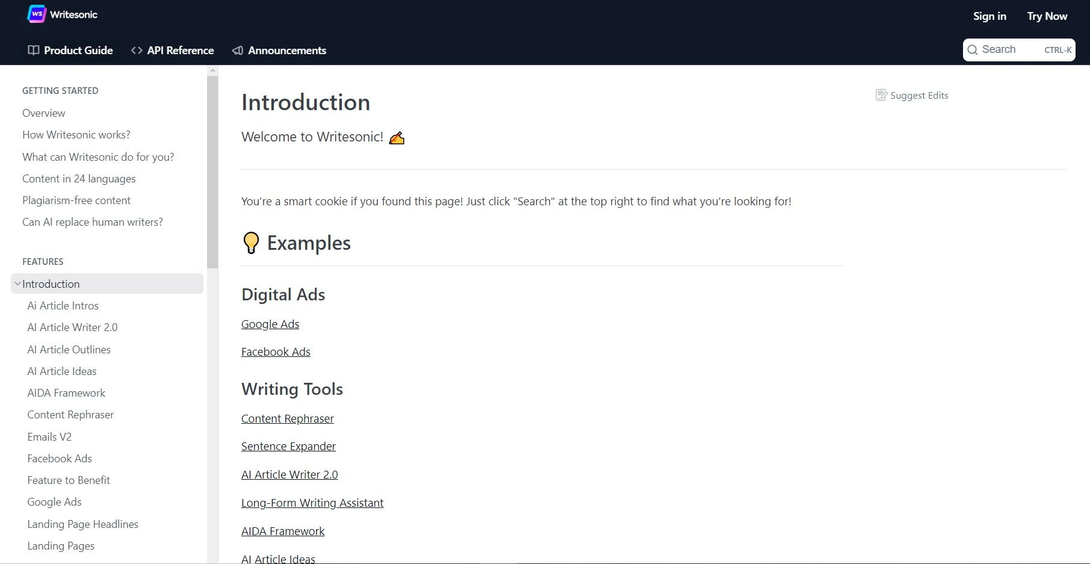Open the Sentence Expander link
The width and height of the screenshot is (1090, 564).
pos(288,446)
